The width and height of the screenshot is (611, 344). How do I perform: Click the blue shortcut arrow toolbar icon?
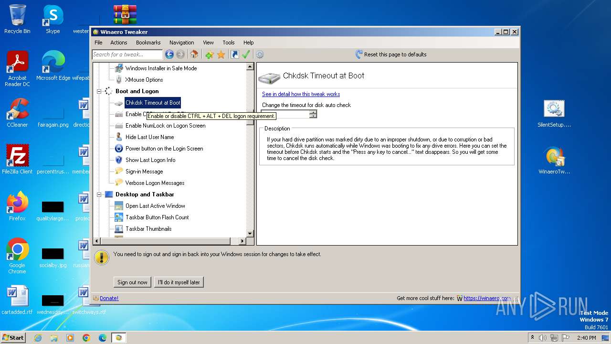tap(234, 54)
